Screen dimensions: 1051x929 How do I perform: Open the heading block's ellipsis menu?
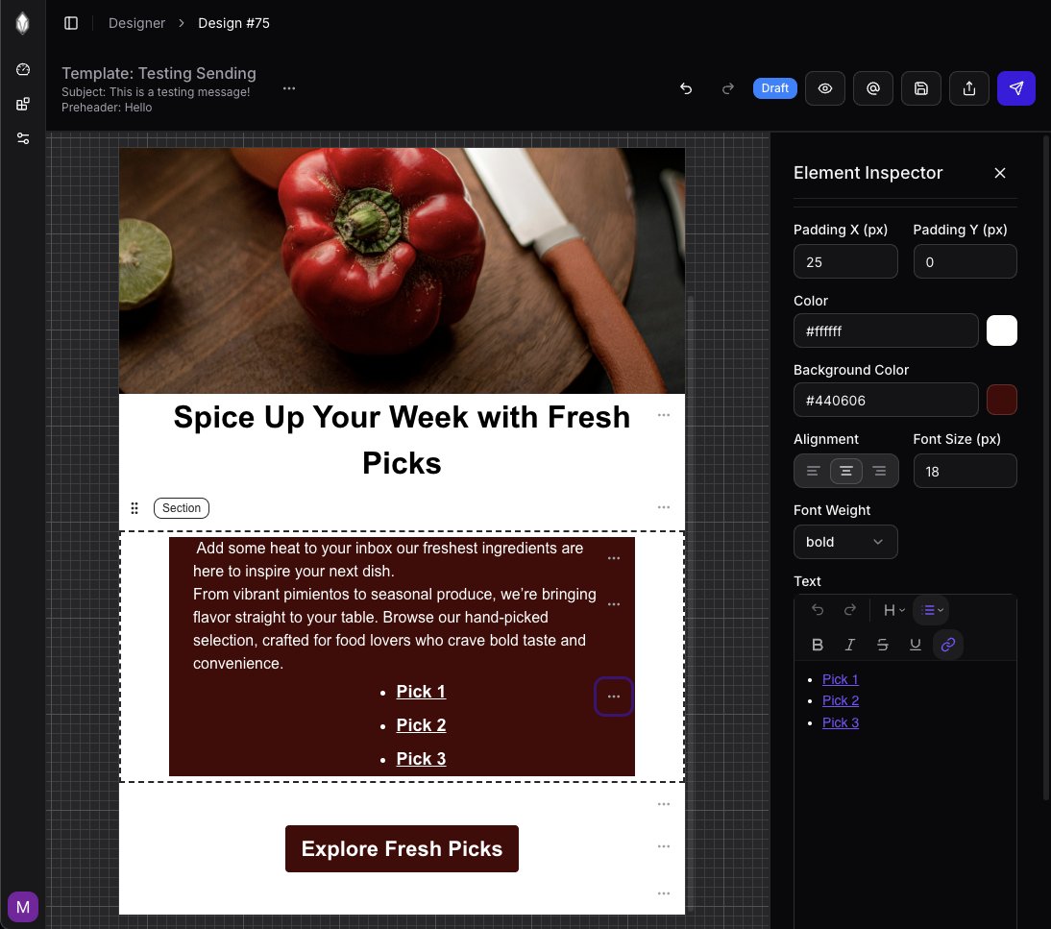(664, 415)
